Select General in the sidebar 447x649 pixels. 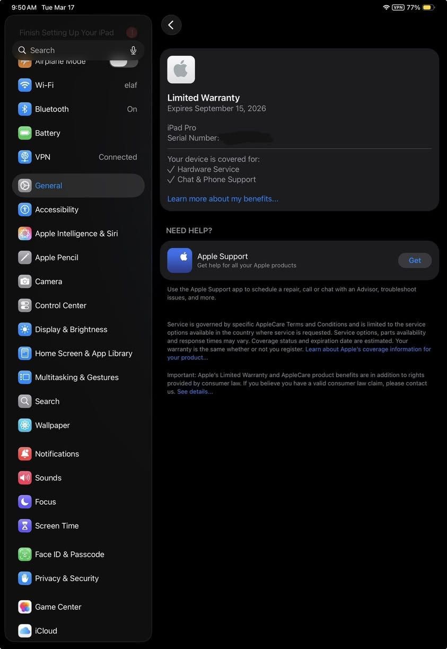click(x=78, y=186)
